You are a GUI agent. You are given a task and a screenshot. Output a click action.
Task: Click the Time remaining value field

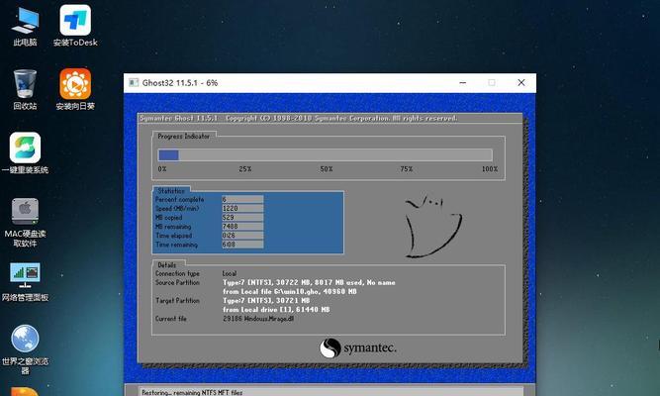[242, 244]
